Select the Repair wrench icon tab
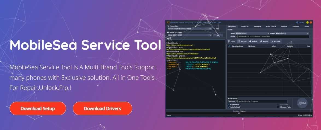The width and height of the screenshot is (321, 130). coord(264,41)
